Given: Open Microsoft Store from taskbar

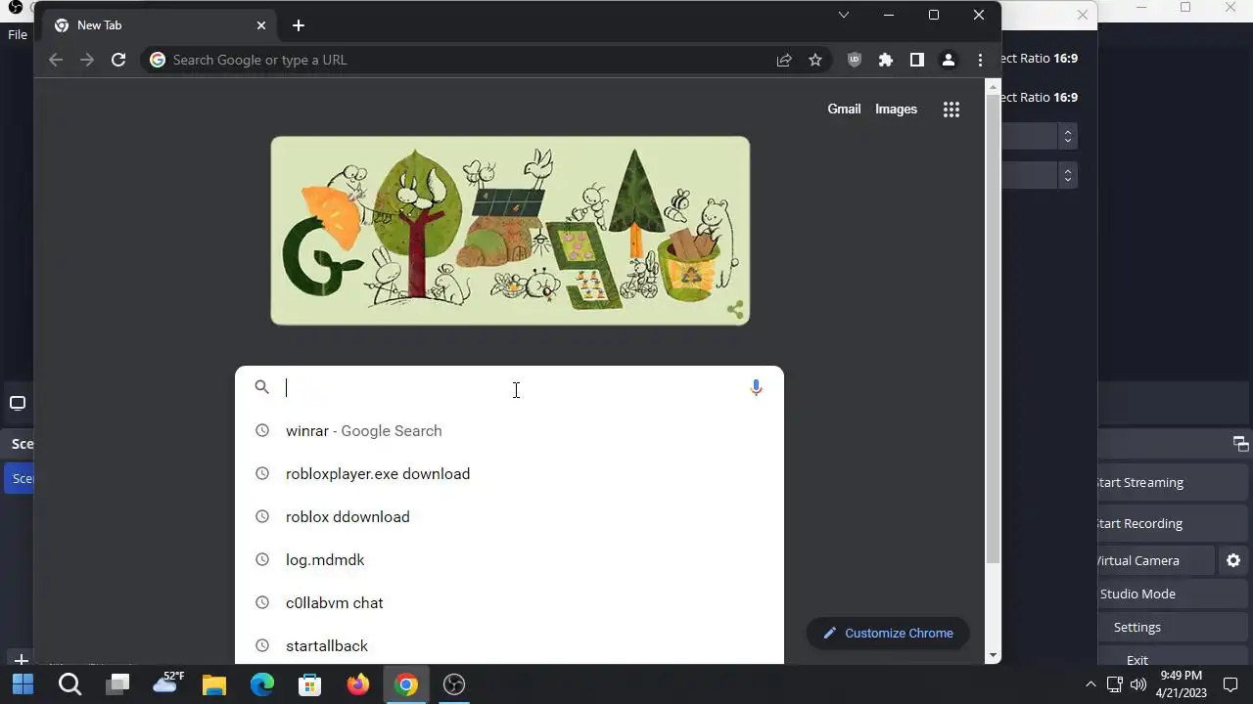Looking at the screenshot, I should tap(310, 684).
